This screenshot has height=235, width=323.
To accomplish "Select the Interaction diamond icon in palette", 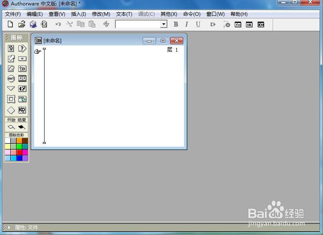I will [x=11, y=110].
